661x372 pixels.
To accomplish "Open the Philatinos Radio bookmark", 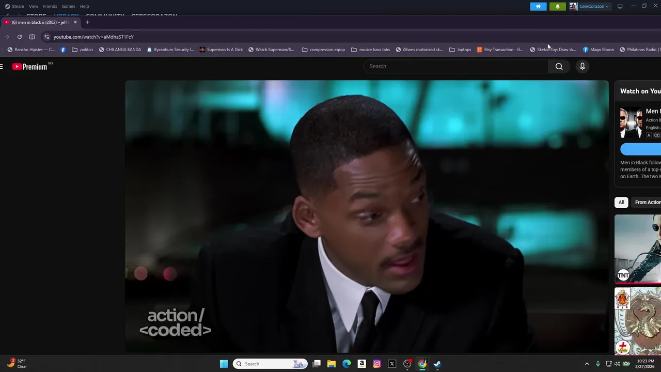I will pos(640,50).
